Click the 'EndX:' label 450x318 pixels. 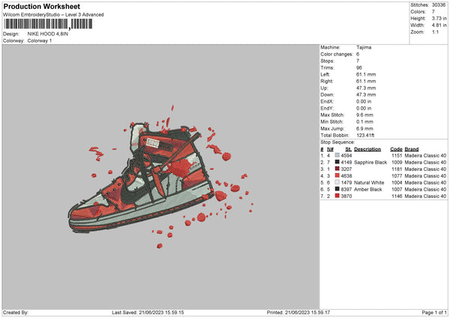coord(328,101)
